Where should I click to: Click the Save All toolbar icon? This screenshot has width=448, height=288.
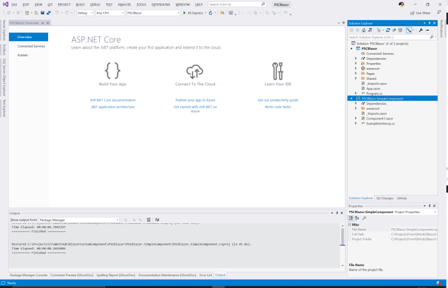[49, 13]
